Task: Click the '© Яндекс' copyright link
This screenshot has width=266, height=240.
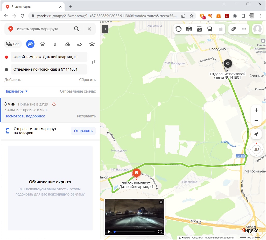Action: pyautogui.click(x=184, y=238)
